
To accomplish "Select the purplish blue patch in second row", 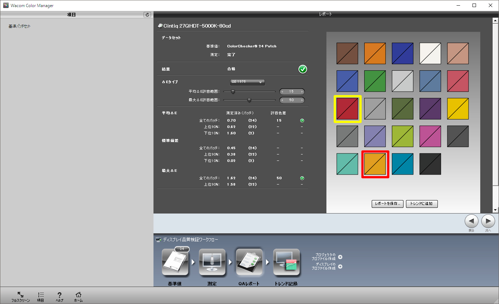I will coord(347,81).
